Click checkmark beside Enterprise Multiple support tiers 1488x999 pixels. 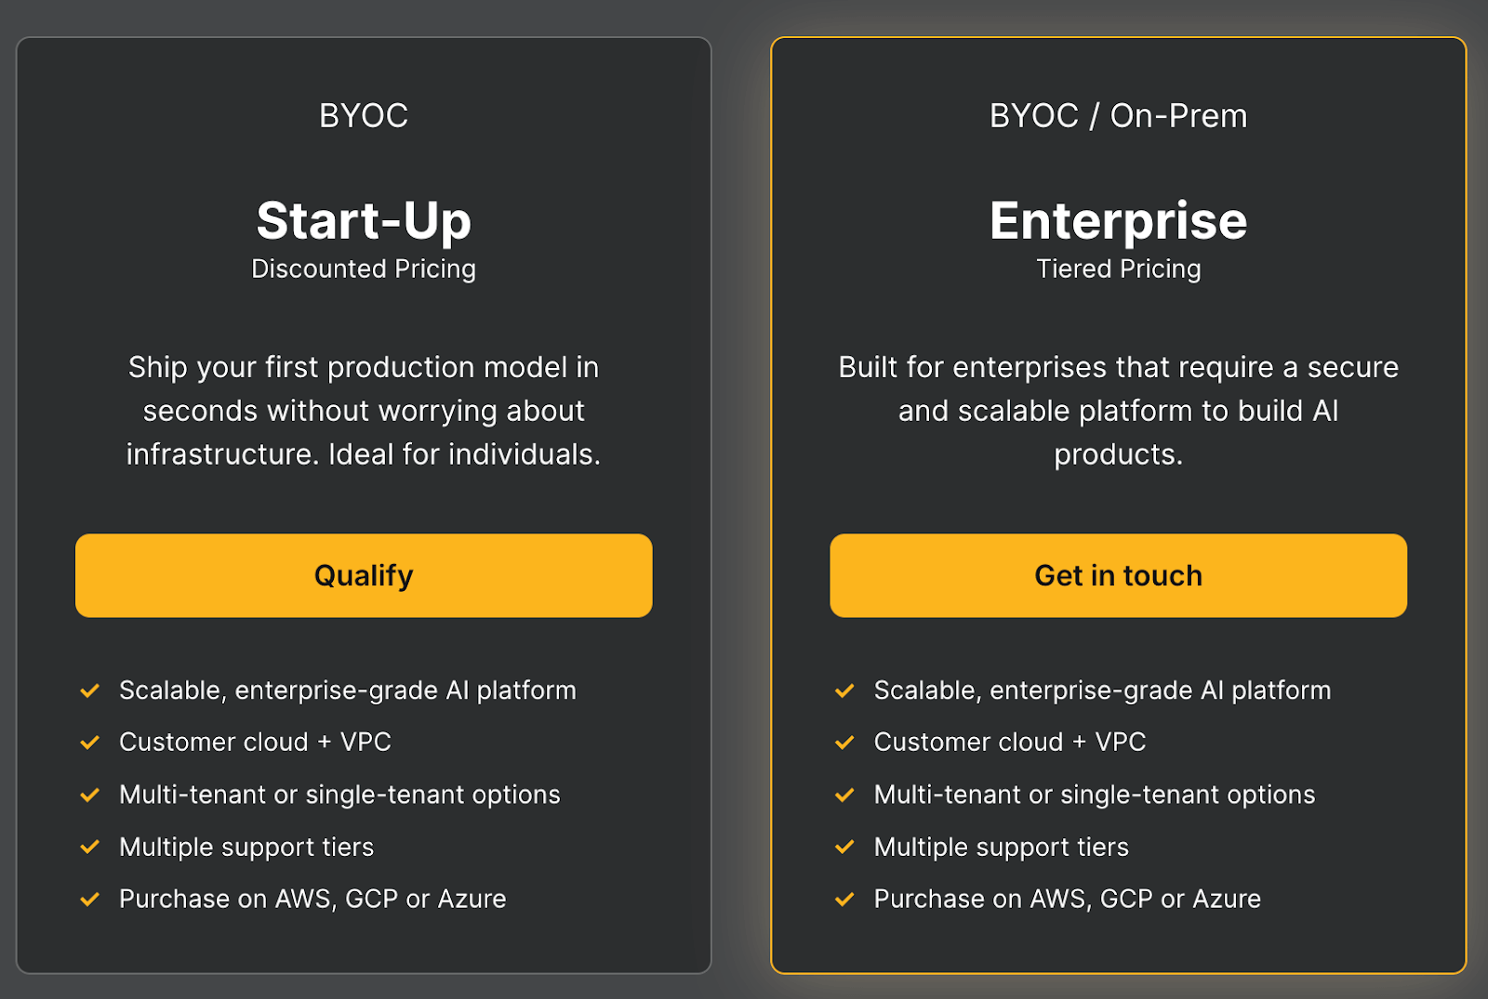pos(844,848)
